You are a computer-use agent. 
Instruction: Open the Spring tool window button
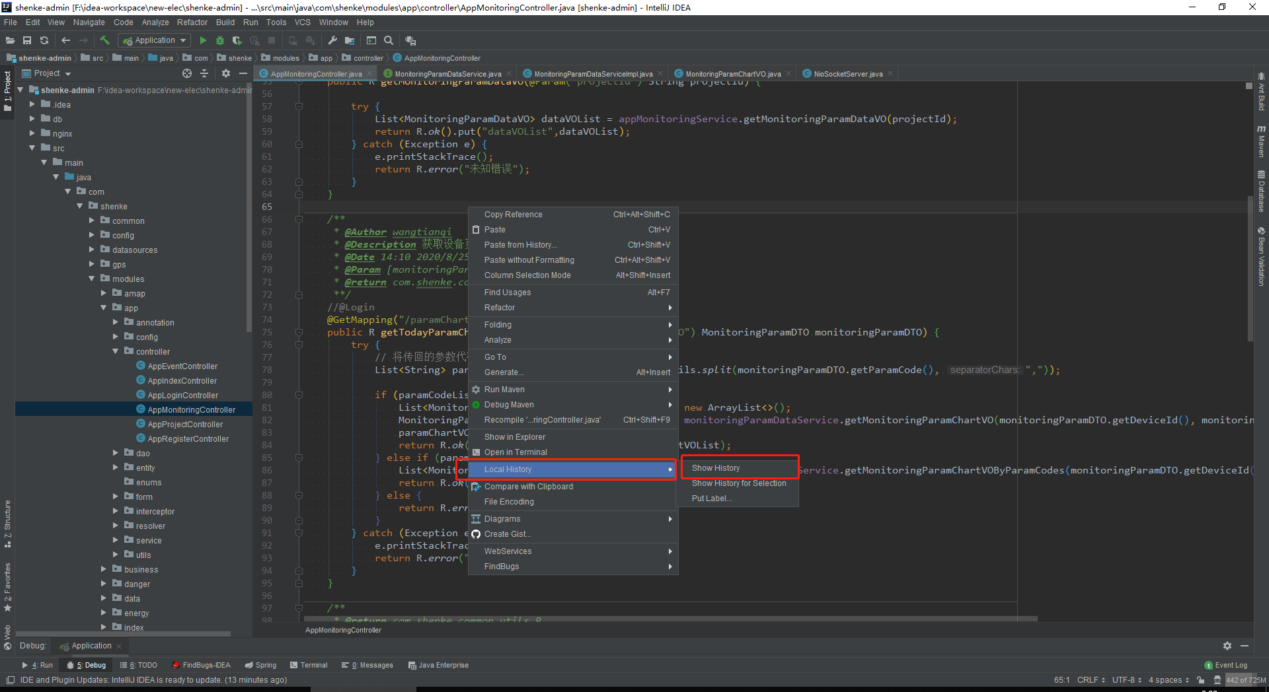260,665
